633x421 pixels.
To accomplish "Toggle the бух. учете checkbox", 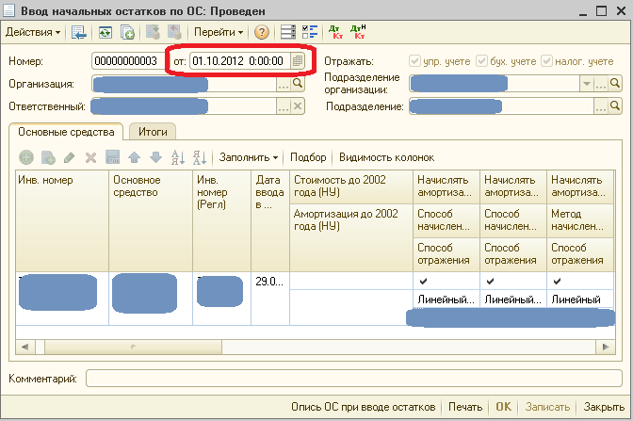I will click(481, 61).
